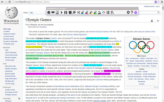Viewport: 164px width, 102px height.
Task: Open the Afrikaans language link
Action: click(8, 101)
